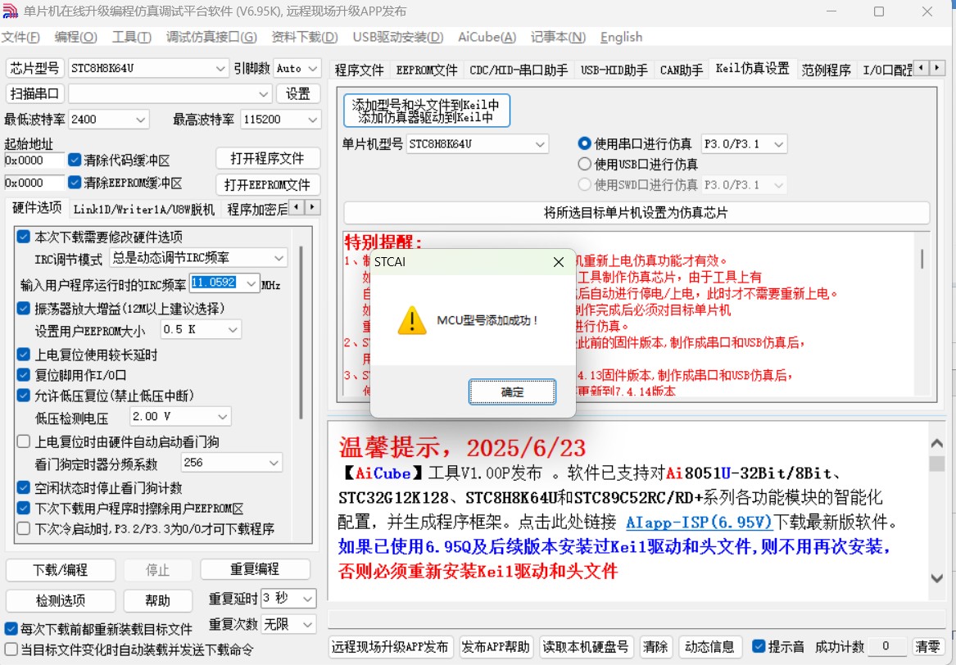
Task: Click 检测选项 button
Action: click(61, 601)
